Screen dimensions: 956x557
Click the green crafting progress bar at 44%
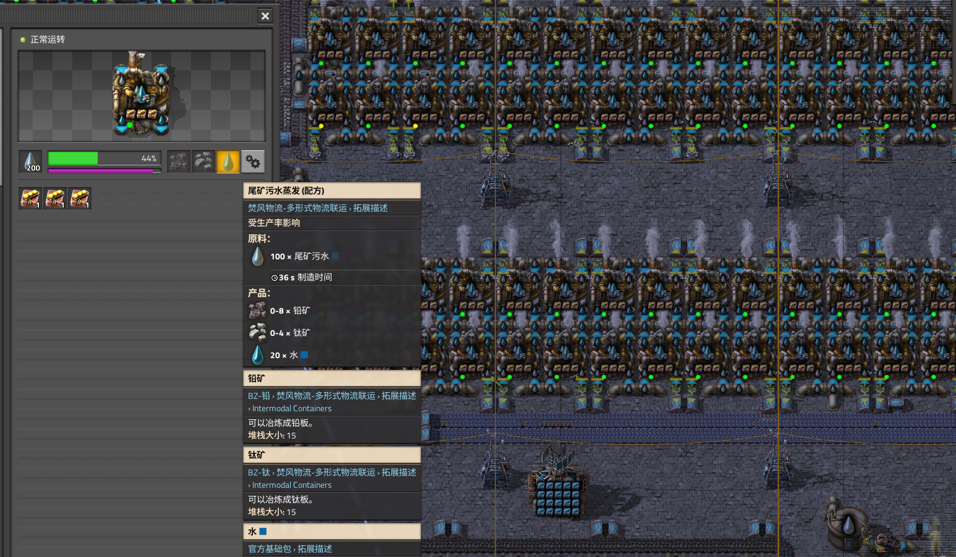(x=105, y=159)
